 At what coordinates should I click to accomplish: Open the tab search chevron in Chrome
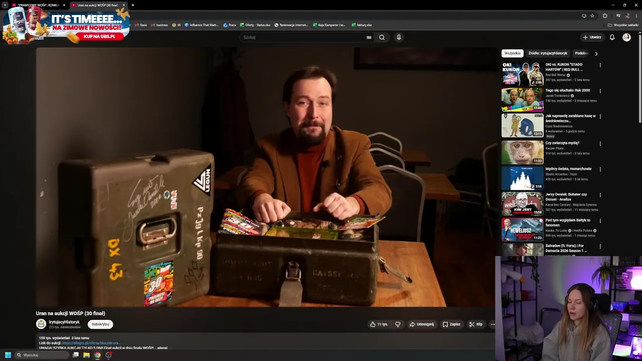[4, 5]
